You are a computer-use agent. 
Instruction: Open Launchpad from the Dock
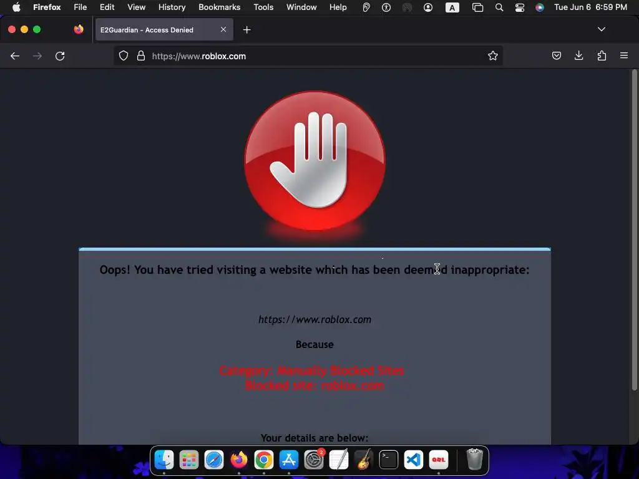(189, 460)
